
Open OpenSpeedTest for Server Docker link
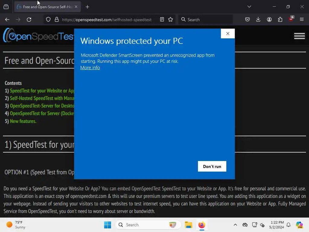(42, 114)
